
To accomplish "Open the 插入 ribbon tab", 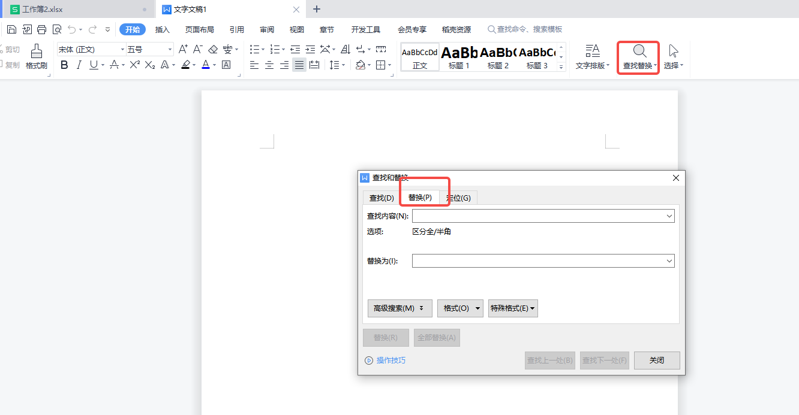I will point(163,29).
